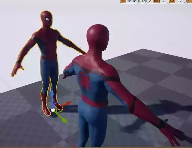The width and height of the screenshot is (192, 148).
Task: Toggle grid snapping in the viewport toolbar
Action: (x=156, y=1)
